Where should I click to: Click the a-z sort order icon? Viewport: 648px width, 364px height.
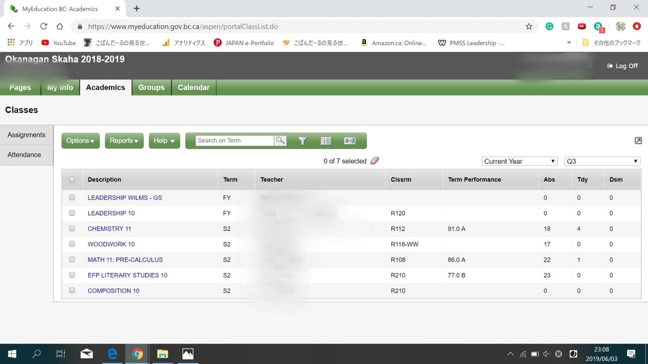point(350,141)
